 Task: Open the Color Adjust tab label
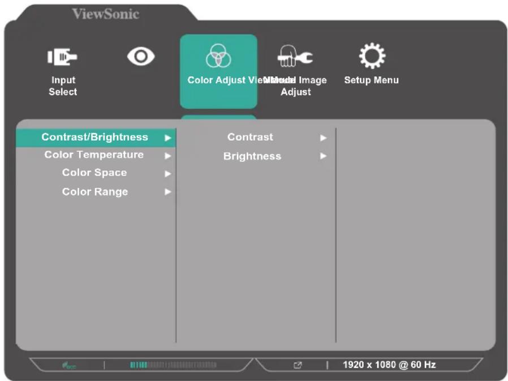[217, 80]
